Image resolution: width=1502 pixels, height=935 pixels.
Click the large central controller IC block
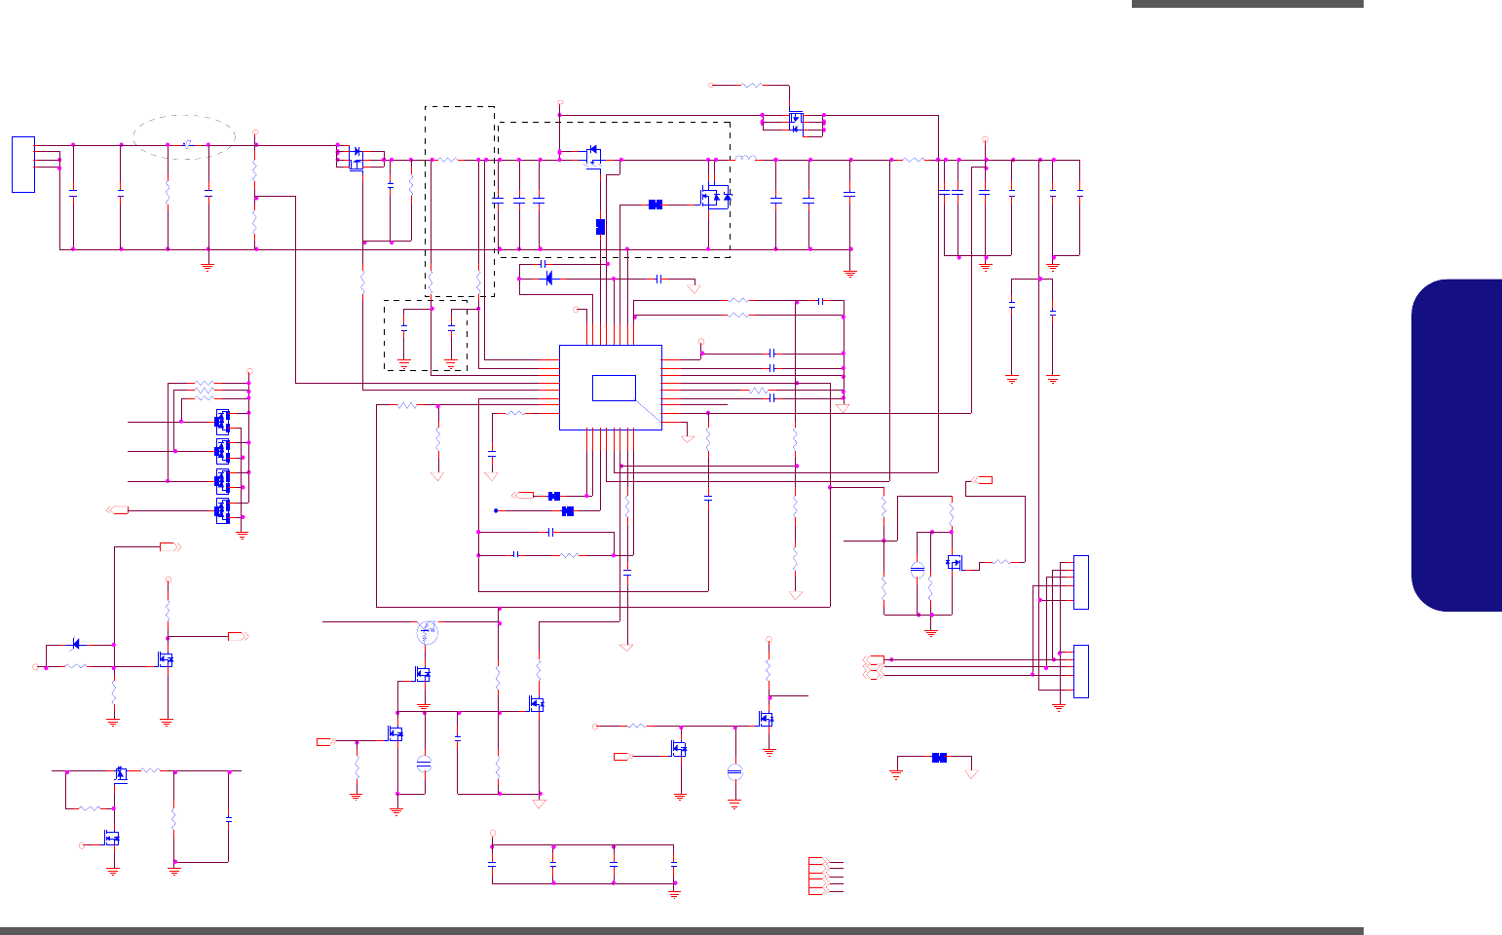[x=611, y=387]
